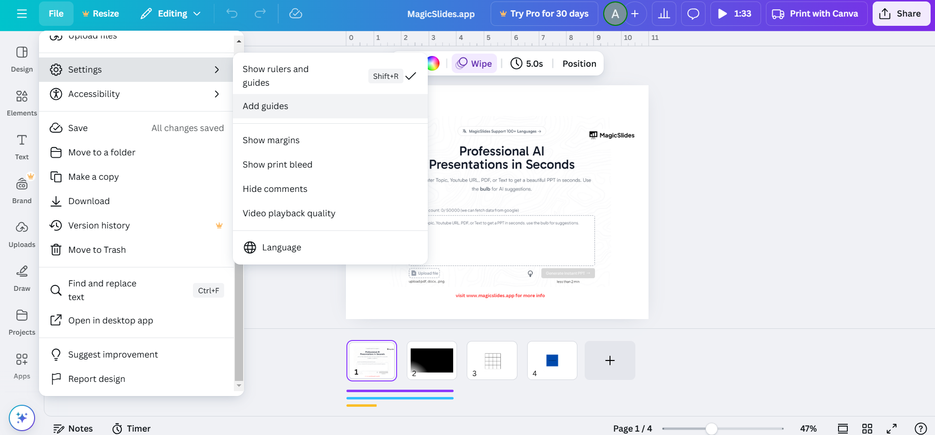
Task: Select Open in desktop app
Action: point(136,321)
